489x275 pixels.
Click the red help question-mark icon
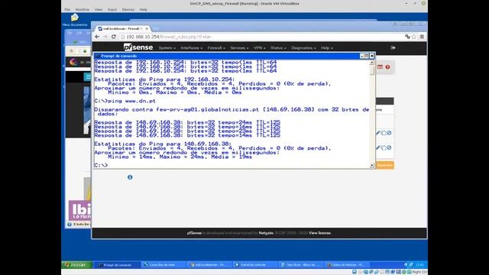(387, 67)
